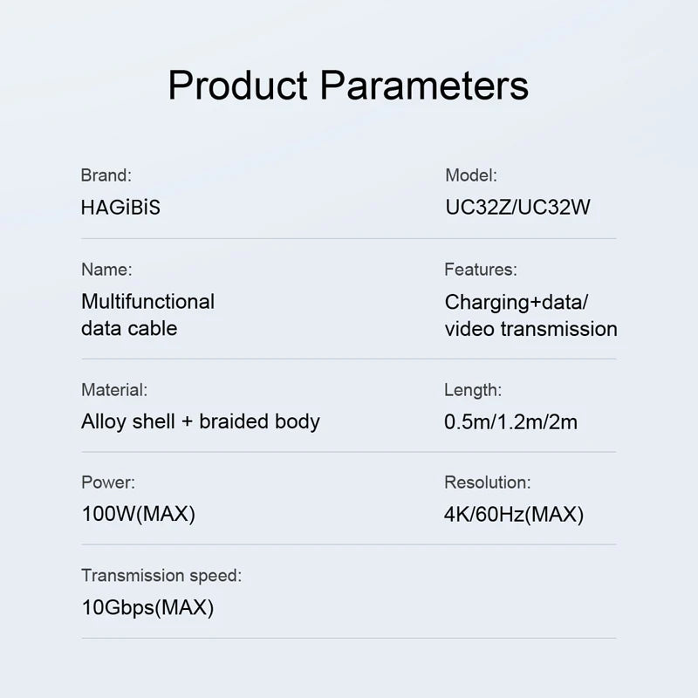Viewport: 698px width, 698px height.
Task: Click the Multifunctional data cable text
Action: coord(147,315)
